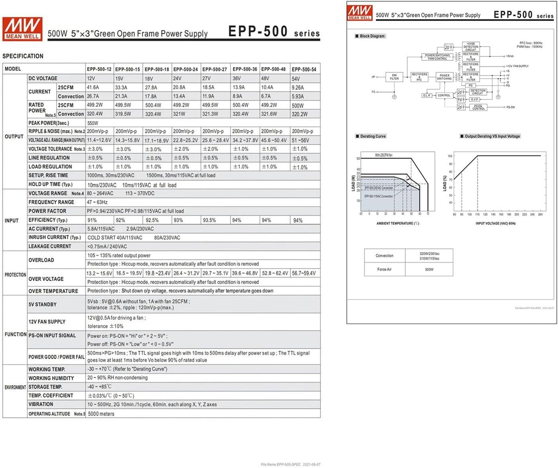Select the 'PEAK POWER(3sec.)' row label
558x468 pixels.
[x=49, y=123]
